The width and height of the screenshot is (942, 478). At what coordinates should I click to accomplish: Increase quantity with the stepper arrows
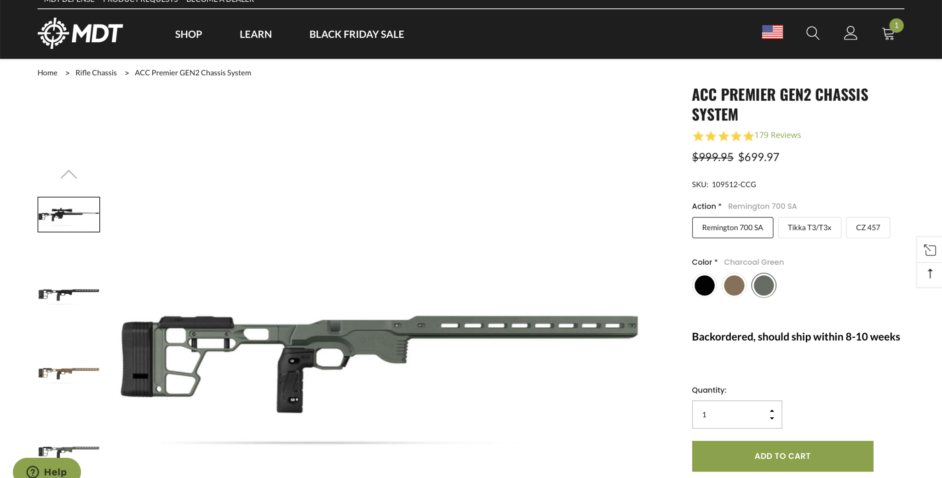(772, 411)
